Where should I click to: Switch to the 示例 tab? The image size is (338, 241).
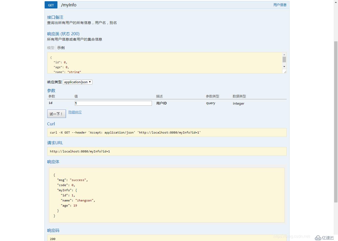pyautogui.click(x=61, y=48)
